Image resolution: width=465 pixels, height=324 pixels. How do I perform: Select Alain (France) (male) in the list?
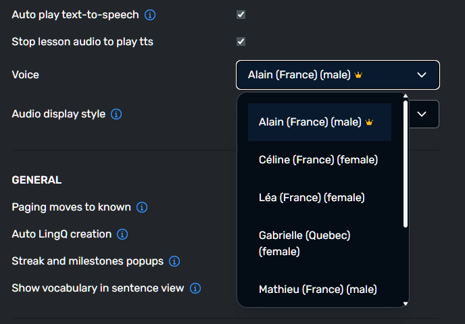tap(310, 122)
